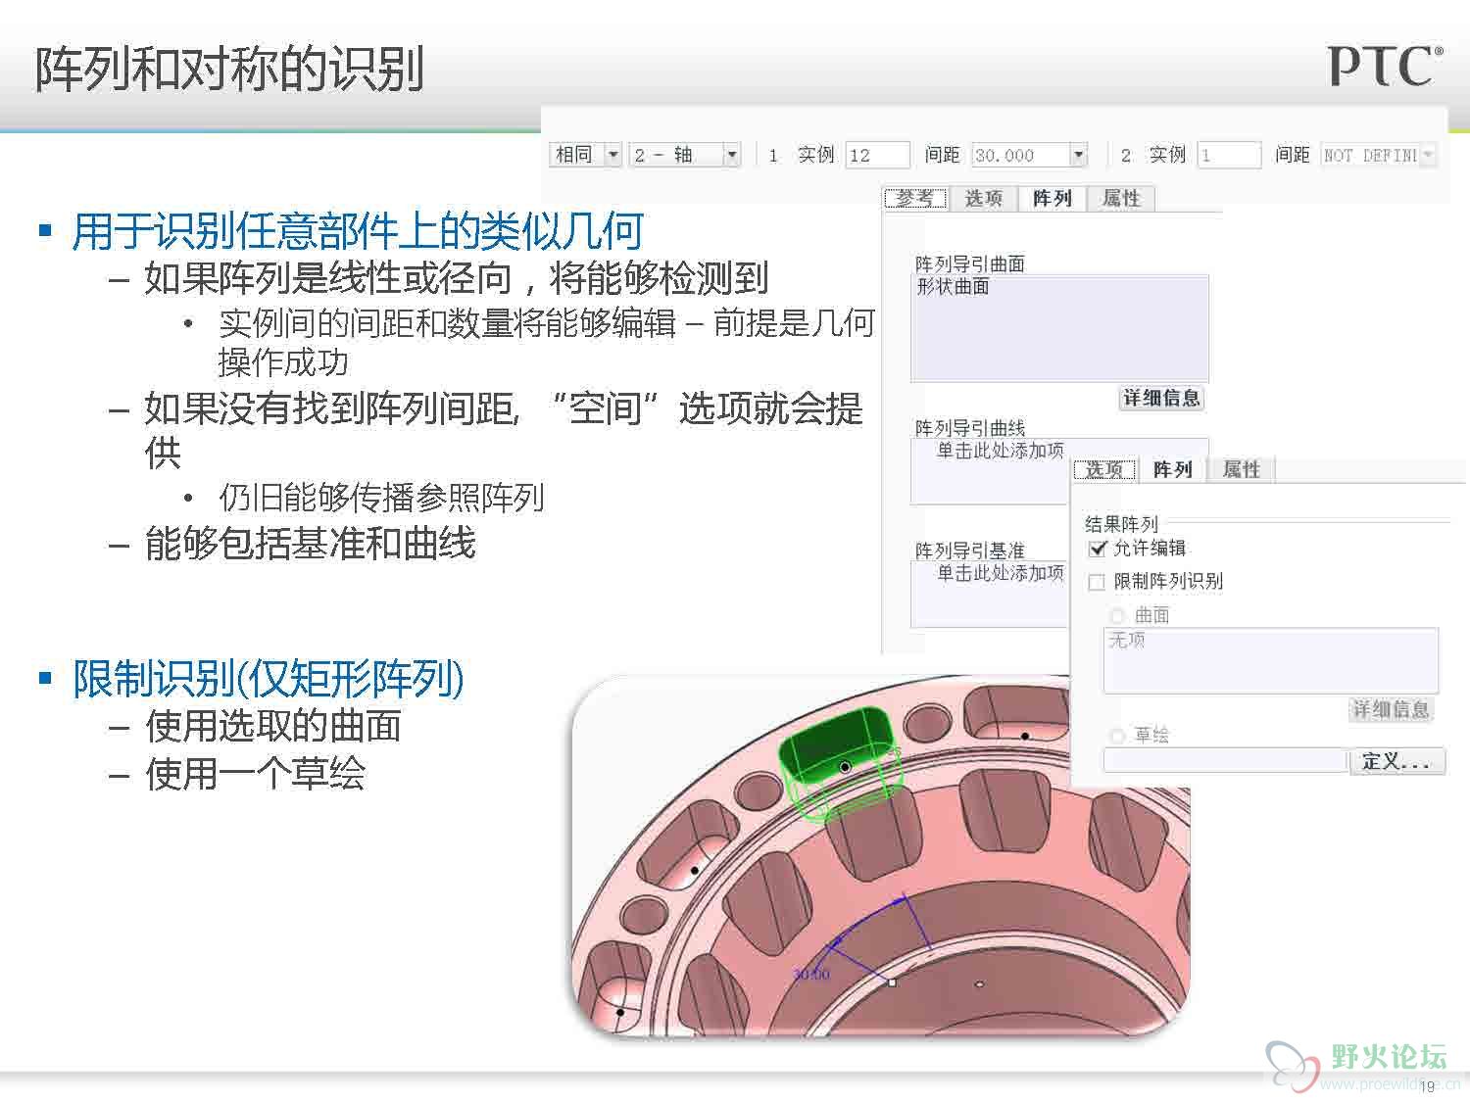Click the 结果阵列 section label
Image resolution: width=1470 pixels, height=1102 pixels.
click(x=1121, y=523)
